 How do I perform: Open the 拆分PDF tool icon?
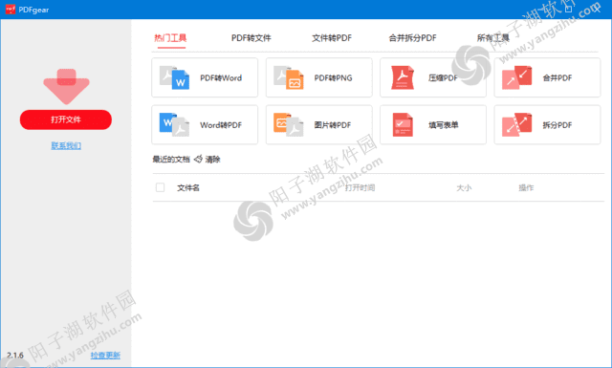516,125
